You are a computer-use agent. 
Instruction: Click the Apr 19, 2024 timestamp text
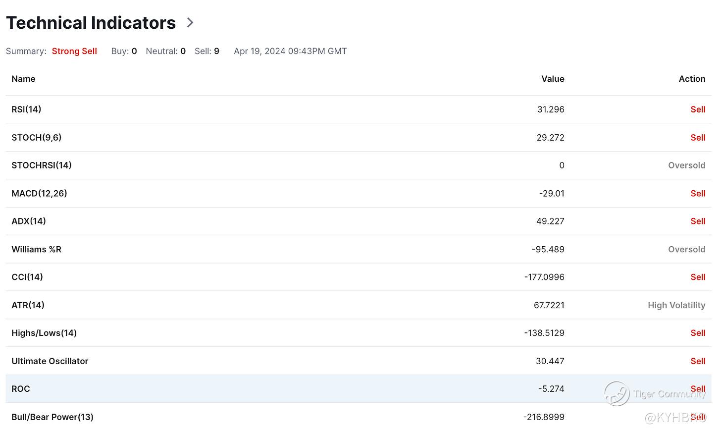tap(290, 51)
